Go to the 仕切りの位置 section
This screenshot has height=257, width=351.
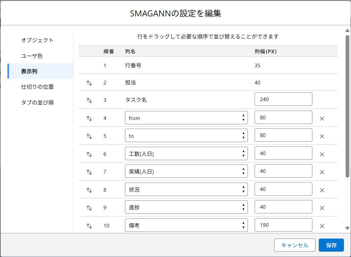(x=37, y=87)
